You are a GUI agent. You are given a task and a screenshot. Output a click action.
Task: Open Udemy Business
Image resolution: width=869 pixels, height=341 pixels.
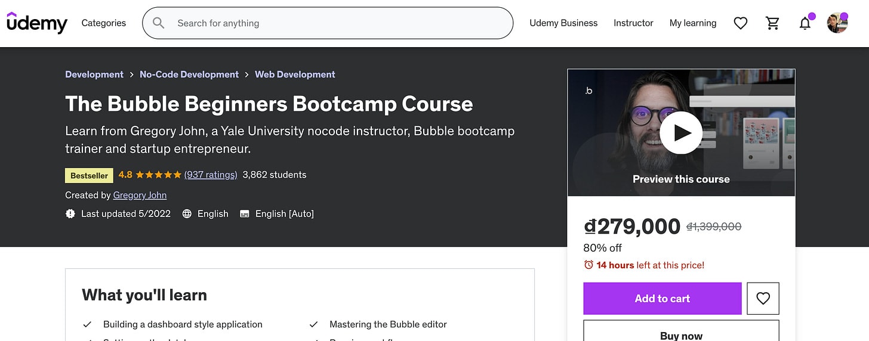563,23
